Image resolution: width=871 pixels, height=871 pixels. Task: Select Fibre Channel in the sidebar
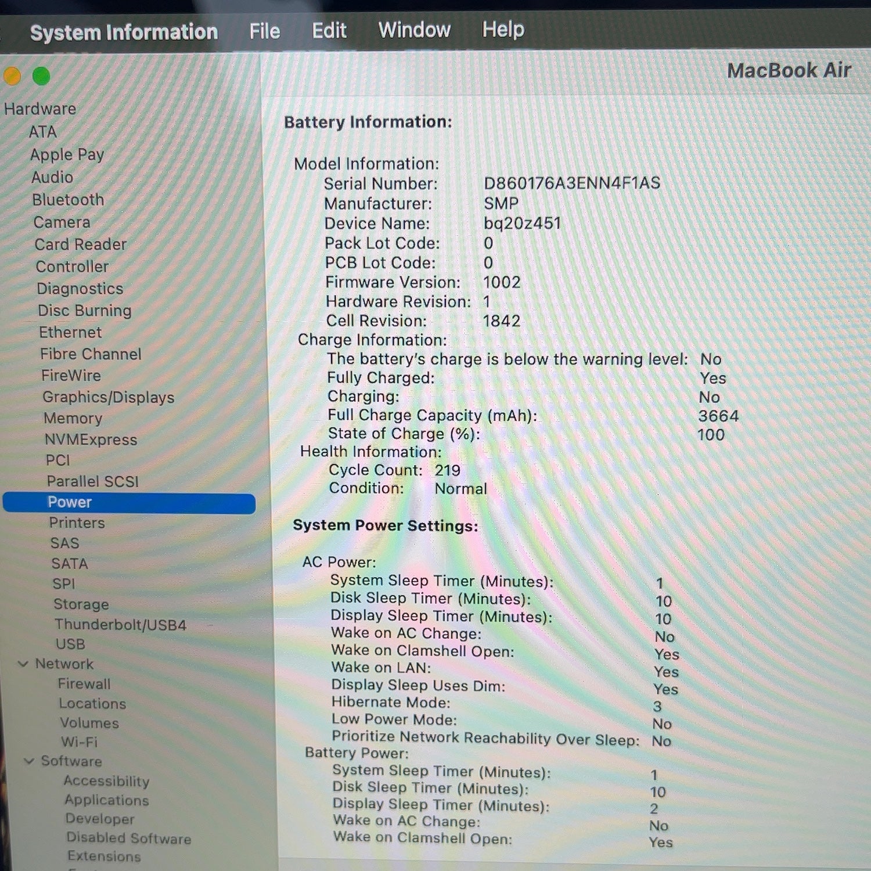91,354
